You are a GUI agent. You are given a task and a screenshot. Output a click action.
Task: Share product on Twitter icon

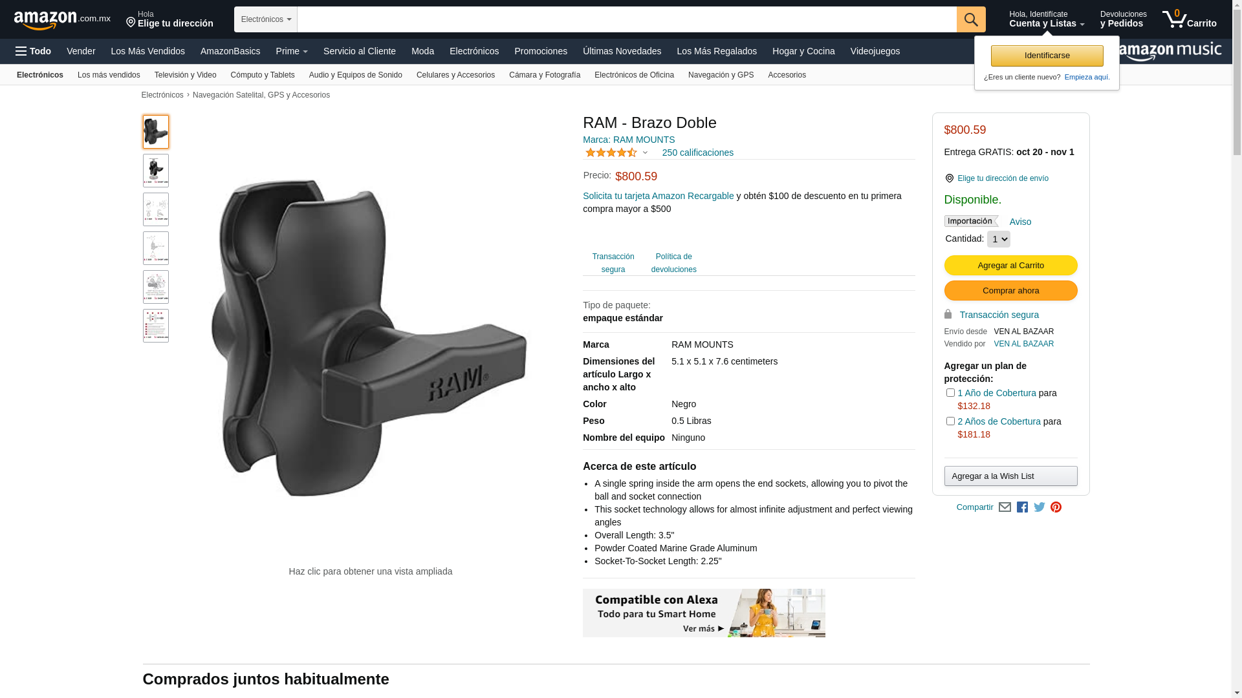click(x=1040, y=507)
